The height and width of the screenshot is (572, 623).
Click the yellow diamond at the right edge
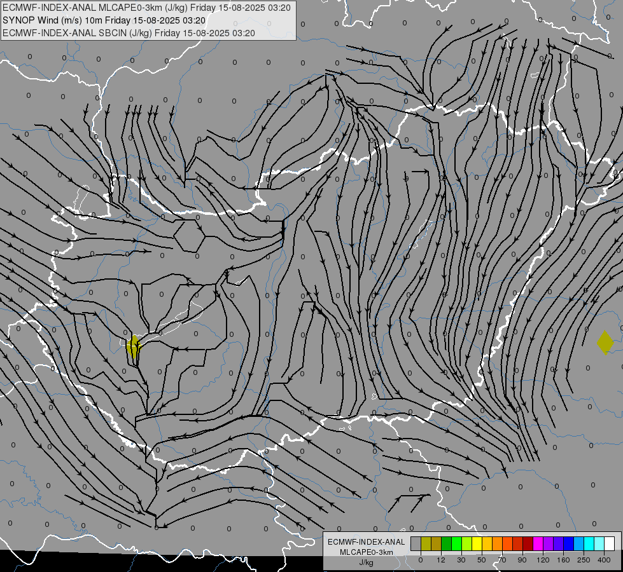605,342
